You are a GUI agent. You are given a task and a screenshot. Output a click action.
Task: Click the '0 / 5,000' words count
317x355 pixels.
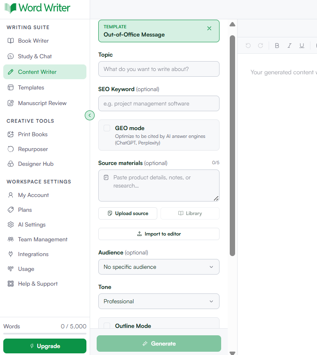pos(73,326)
